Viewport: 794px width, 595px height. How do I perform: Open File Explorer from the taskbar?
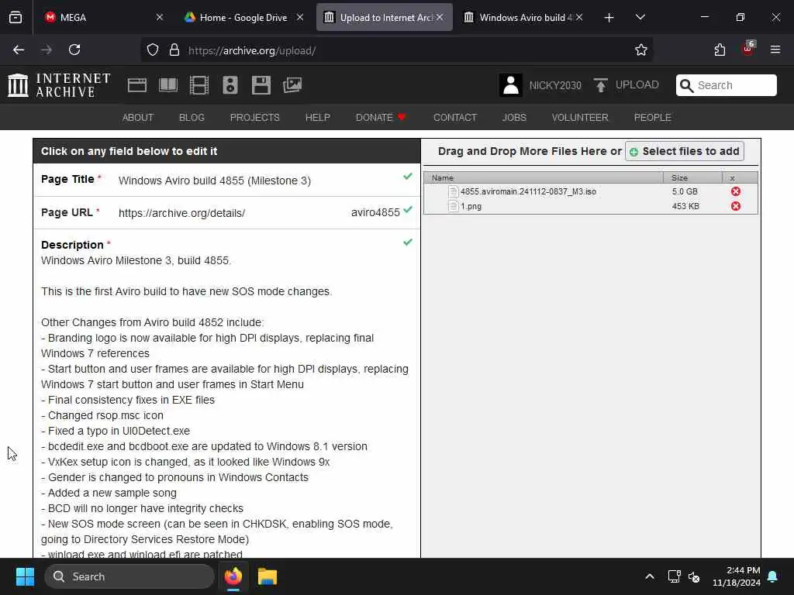268,576
